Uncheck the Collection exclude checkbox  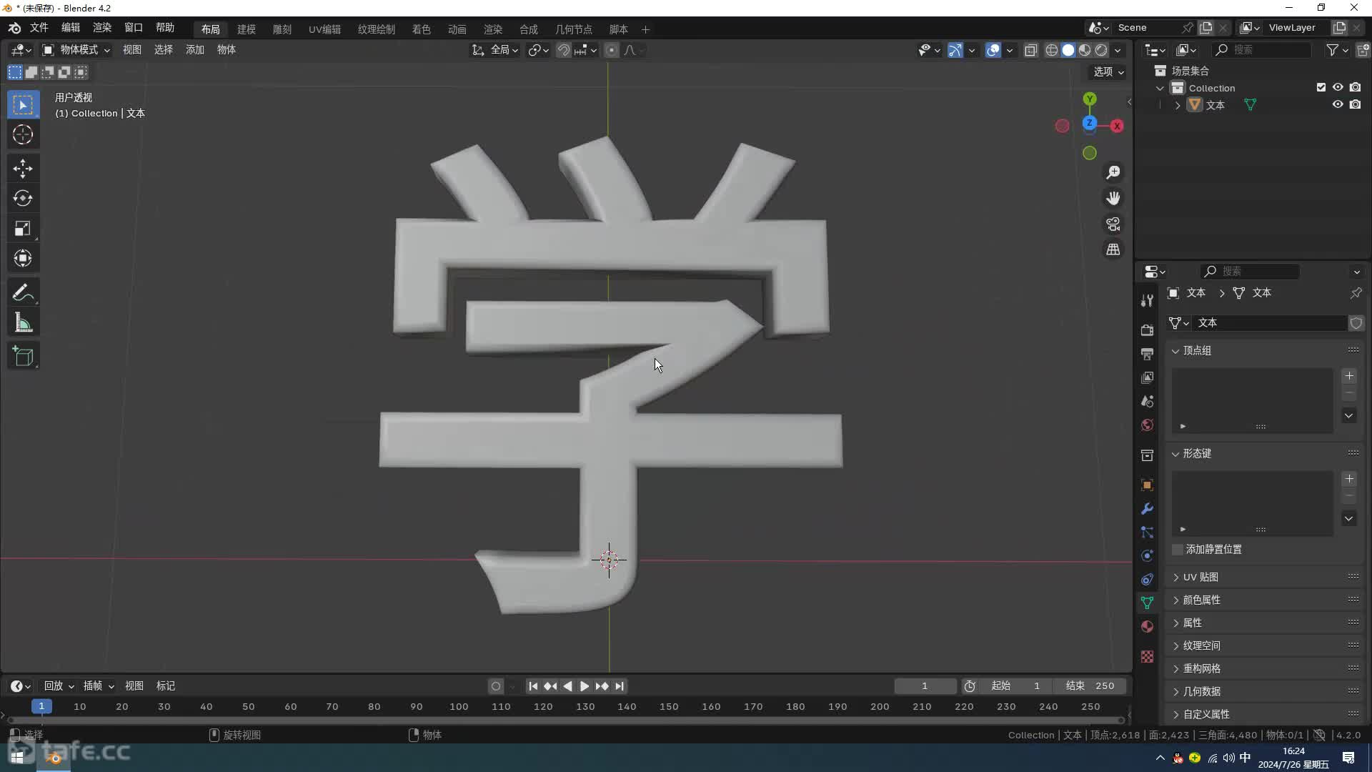tap(1321, 87)
